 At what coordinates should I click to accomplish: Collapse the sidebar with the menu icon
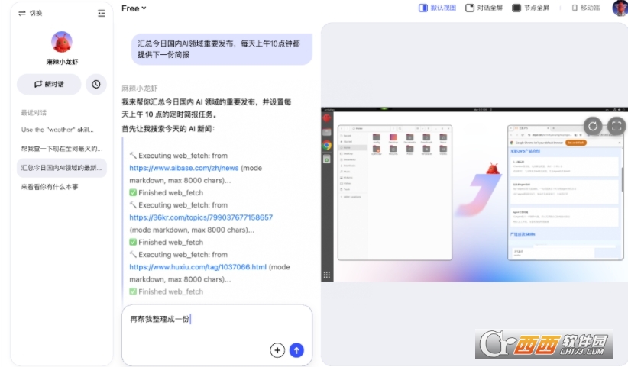[102, 13]
